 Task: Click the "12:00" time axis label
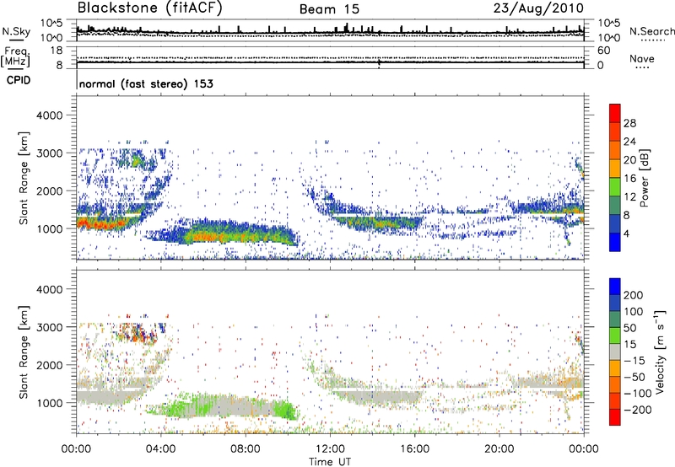tap(330, 449)
